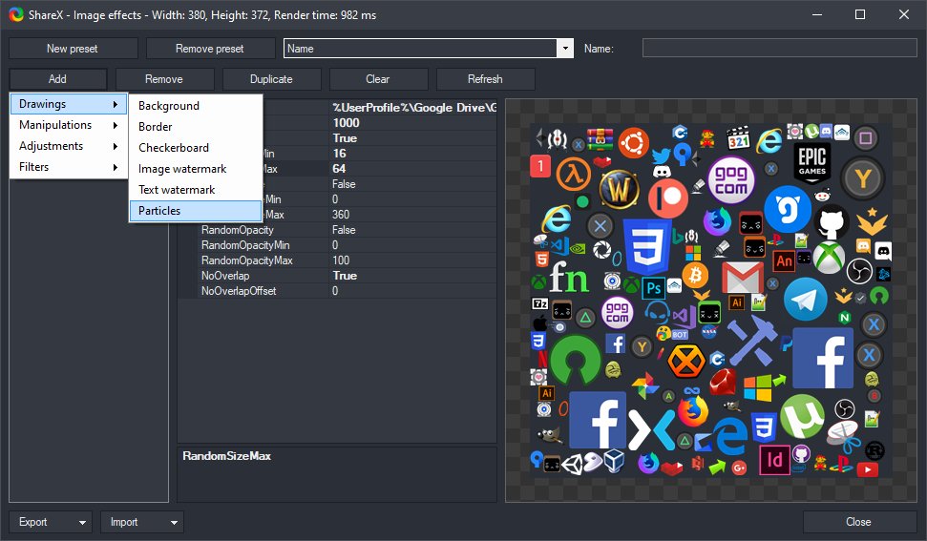Choose Text watermark drawing effect
927x541 pixels.
click(x=196, y=190)
